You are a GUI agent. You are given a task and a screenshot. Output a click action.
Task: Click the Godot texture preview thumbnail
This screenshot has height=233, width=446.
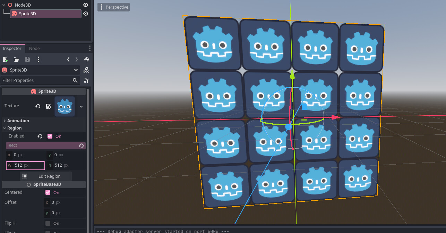[x=65, y=106]
